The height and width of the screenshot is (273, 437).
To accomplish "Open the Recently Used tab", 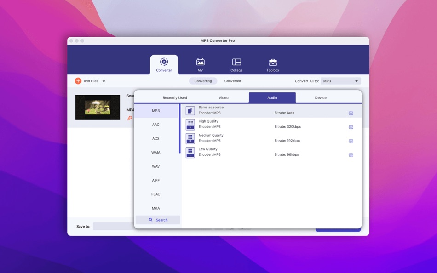I will (175, 97).
